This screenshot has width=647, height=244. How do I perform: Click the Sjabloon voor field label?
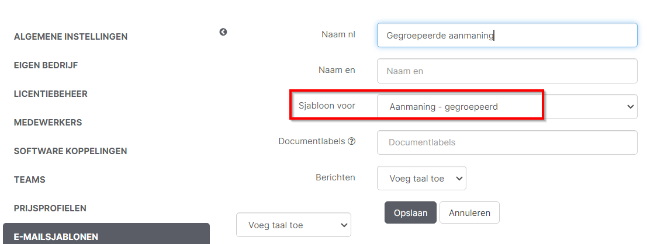327,106
